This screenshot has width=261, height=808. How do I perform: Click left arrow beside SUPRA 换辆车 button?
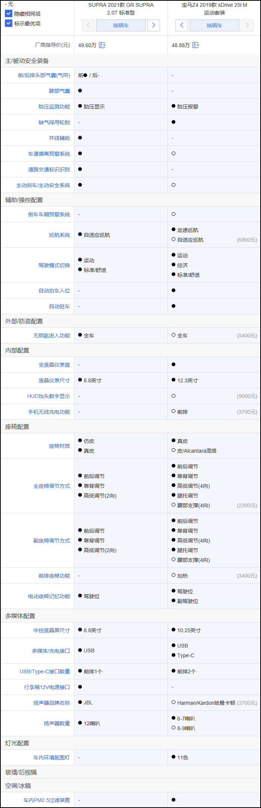(88, 25)
